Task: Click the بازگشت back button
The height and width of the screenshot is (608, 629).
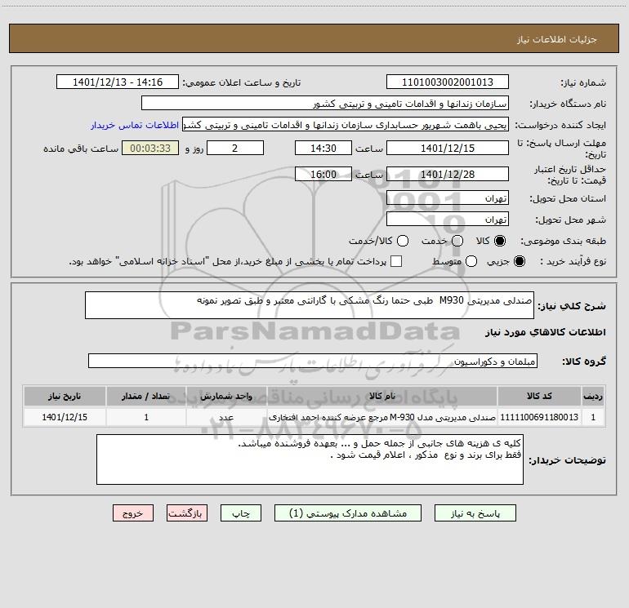Action: [187, 513]
